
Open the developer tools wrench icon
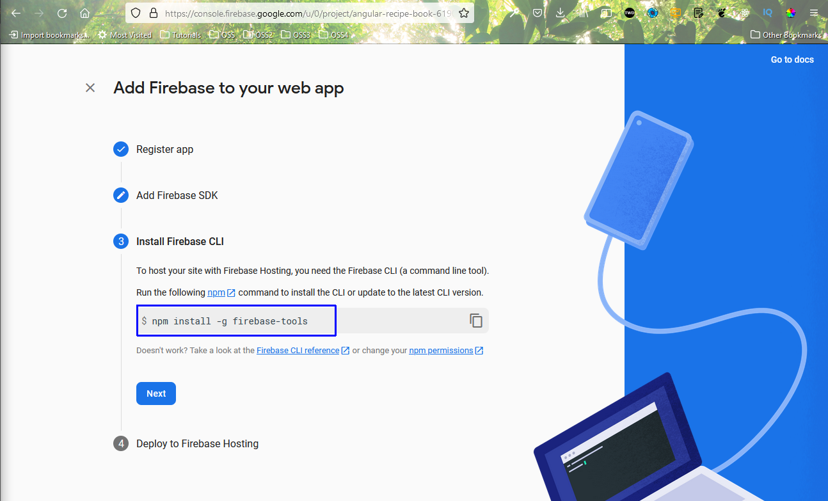(514, 13)
